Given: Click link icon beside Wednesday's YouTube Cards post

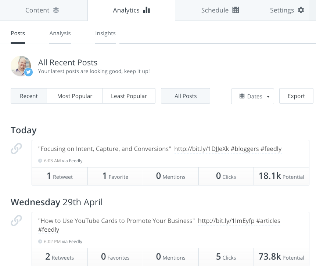Looking at the screenshot, I should tap(16, 220).
